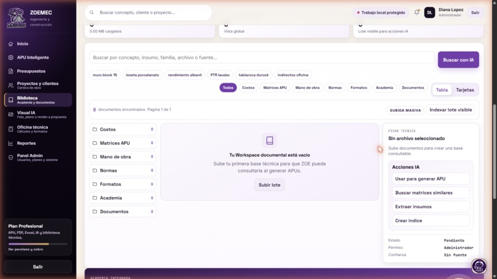497x279 pixels.
Task: Filter by the Mano de obra chip
Action: coord(308,87)
